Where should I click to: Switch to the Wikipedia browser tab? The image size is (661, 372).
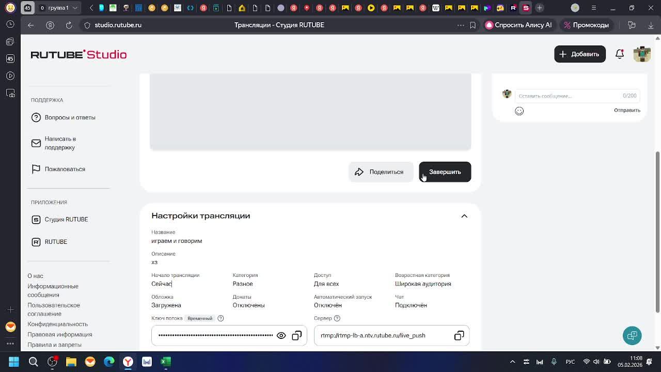tap(436, 8)
